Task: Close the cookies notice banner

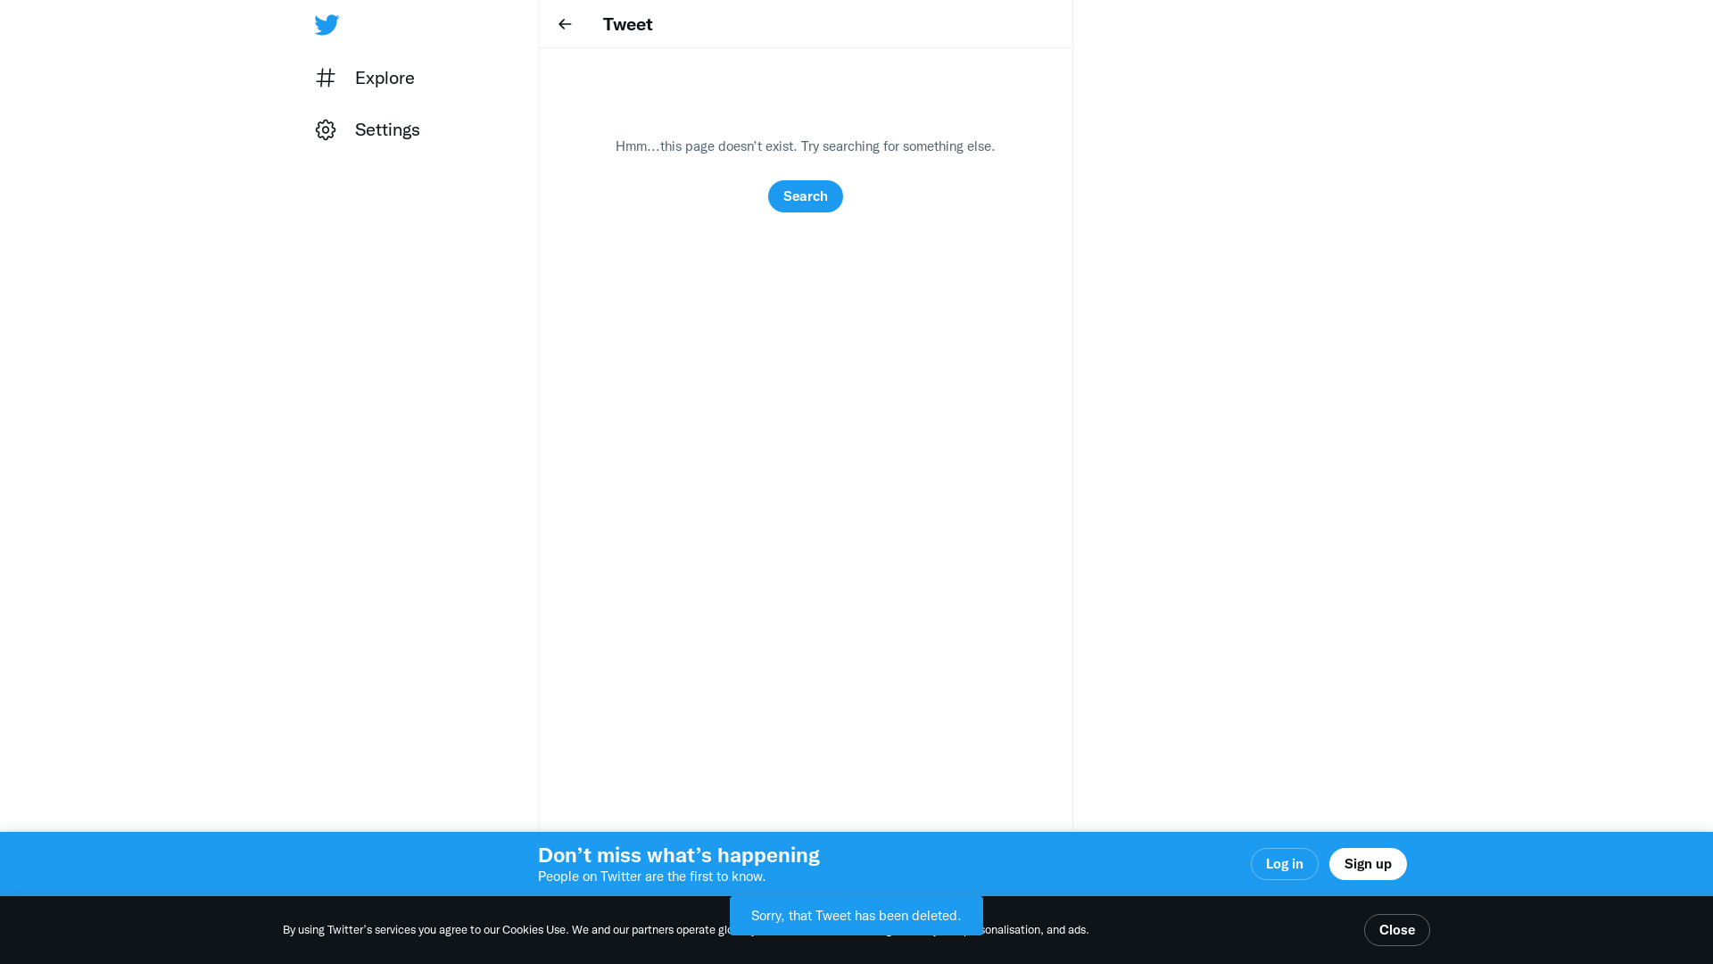Action: 1396,930
